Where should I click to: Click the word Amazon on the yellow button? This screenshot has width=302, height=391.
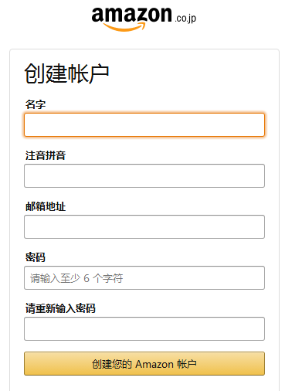click(x=154, y=364)
